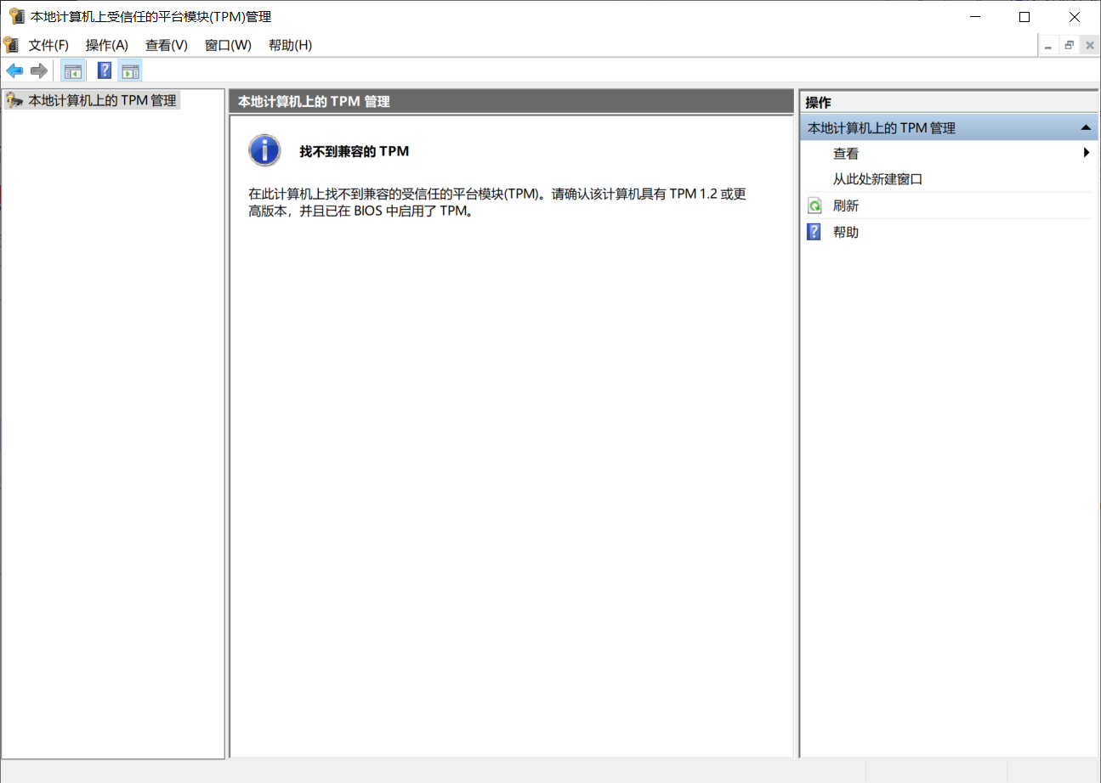Click the blue information icon beside 找不到兼容的 TPM
This screenshot has height=783, width=1101.
coord(264,150)
